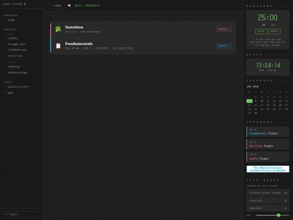Click the term 2 group label
This screenshot has width=293, height=220.
click(11, 62)
